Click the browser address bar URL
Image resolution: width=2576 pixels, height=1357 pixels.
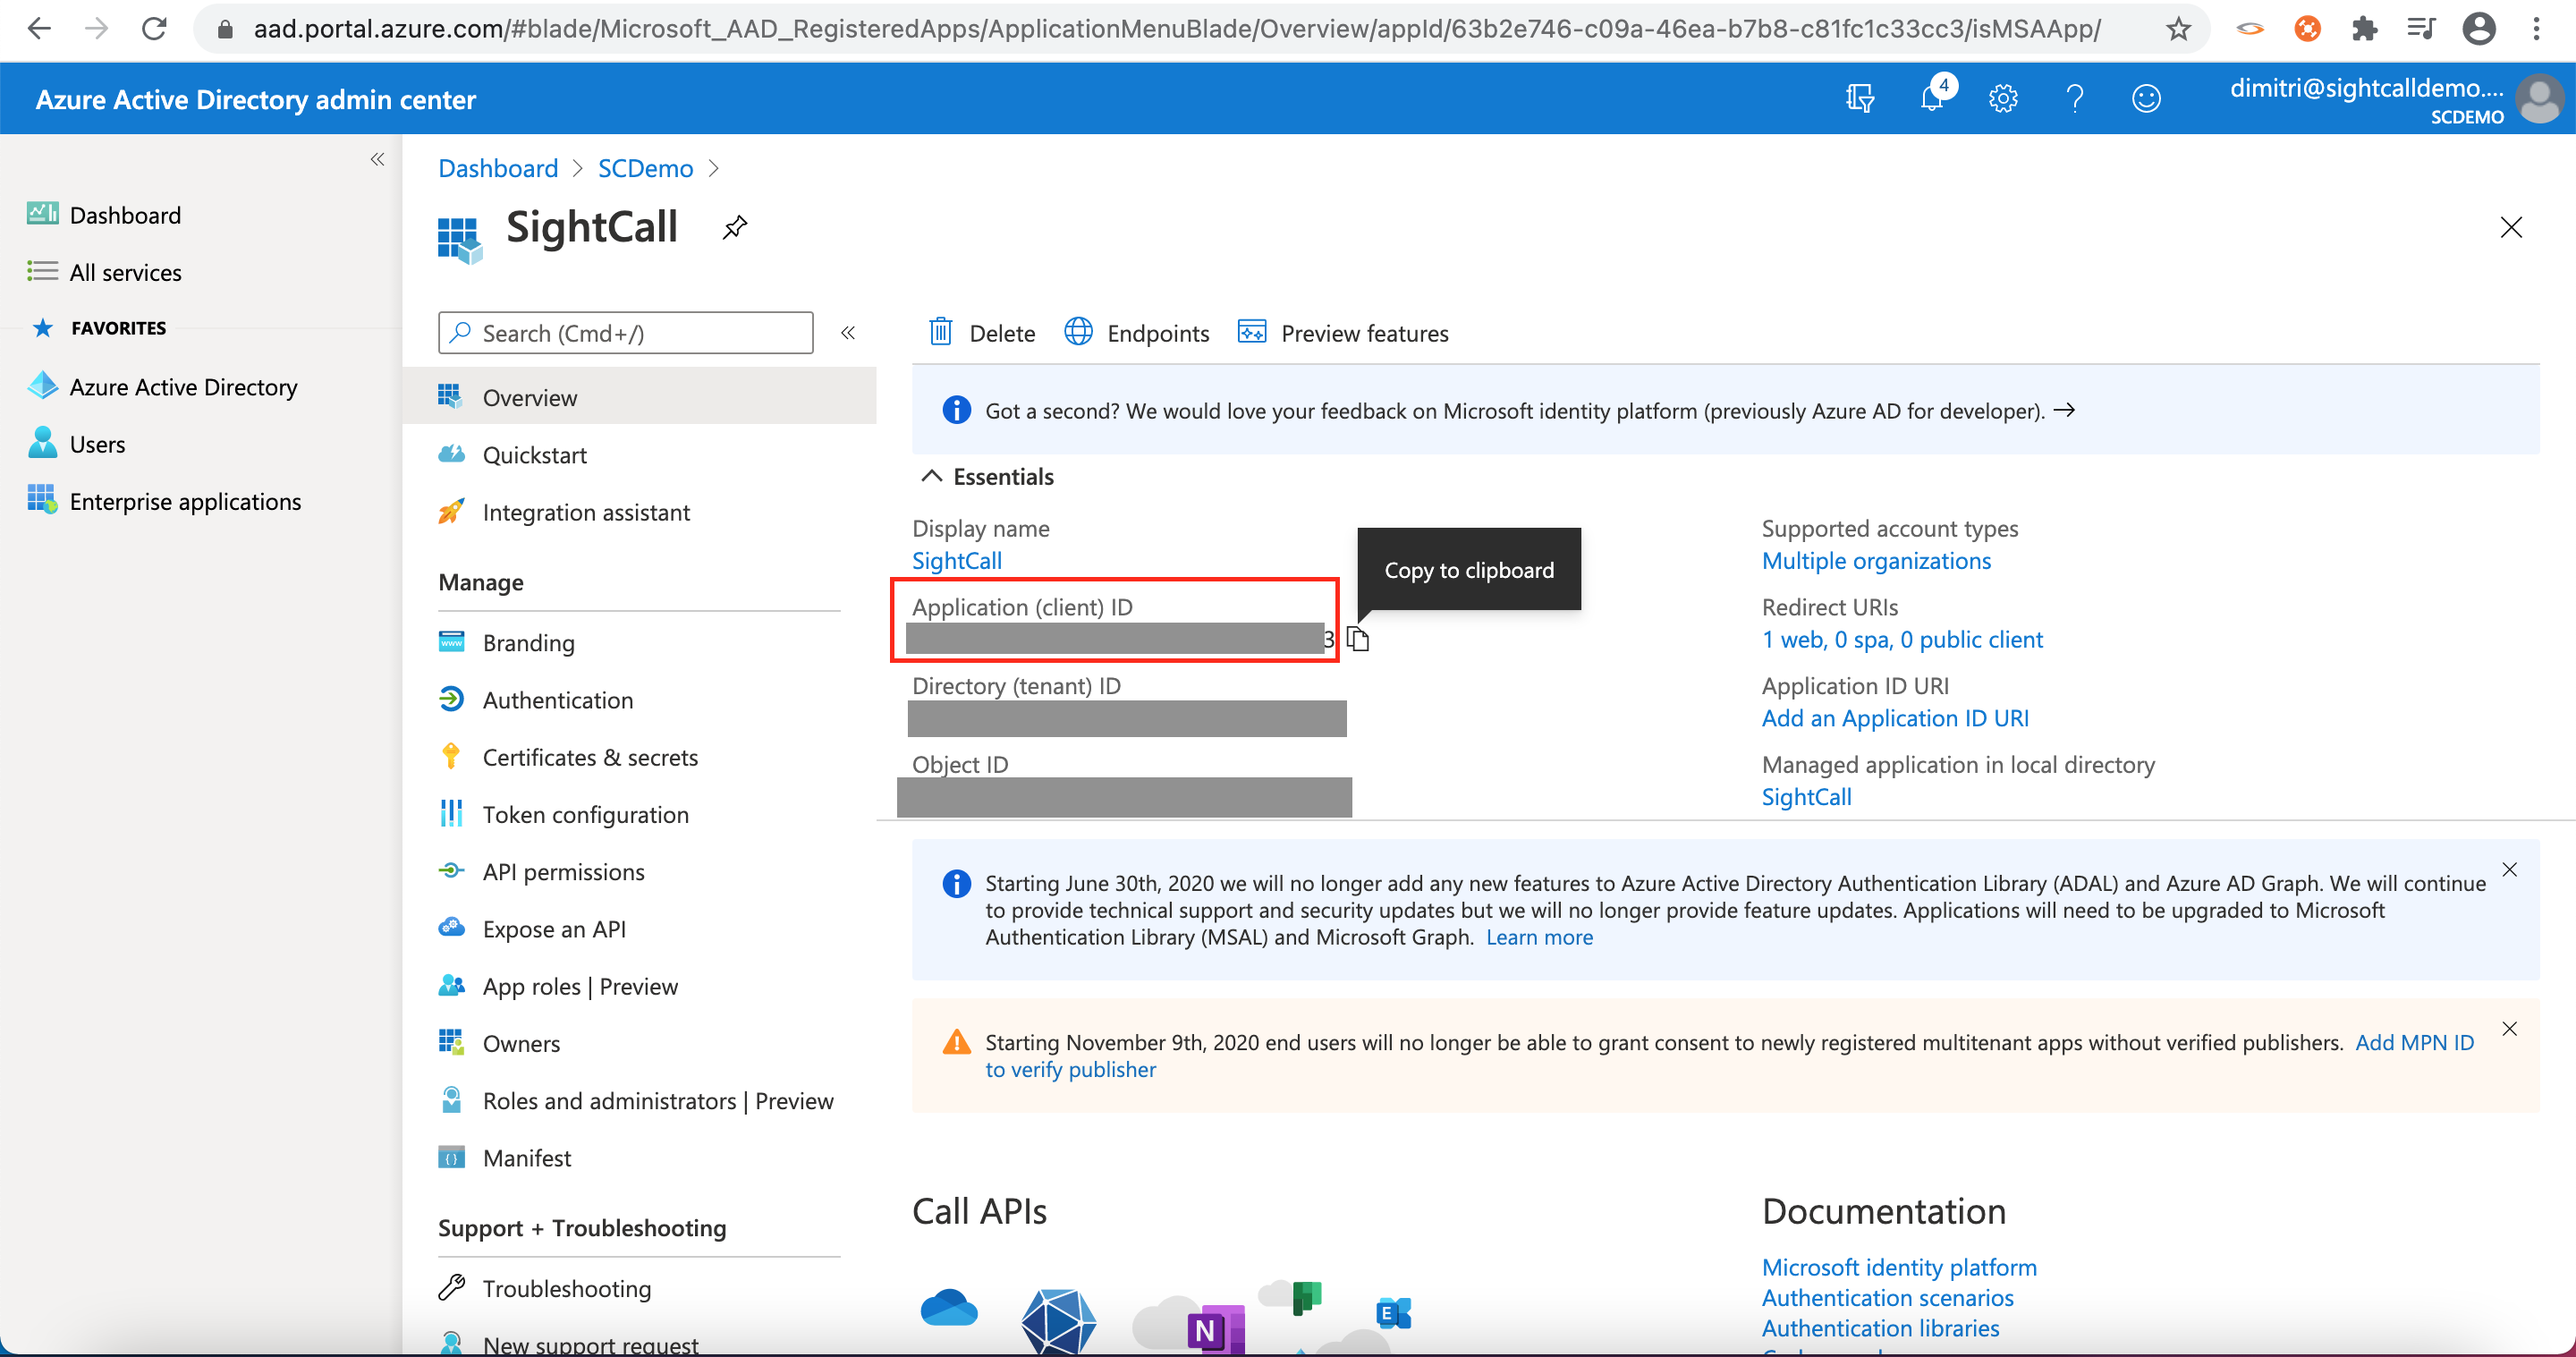point(1176,29)
